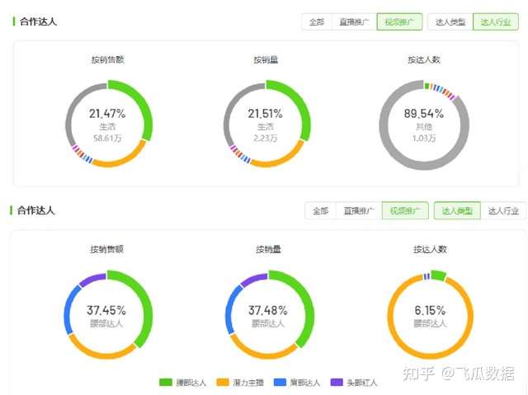Click the 89.54% 其他 donut chart center
The width and height of the screenshot is (528, 395).
pyautogui.click(x=424, y=125)
